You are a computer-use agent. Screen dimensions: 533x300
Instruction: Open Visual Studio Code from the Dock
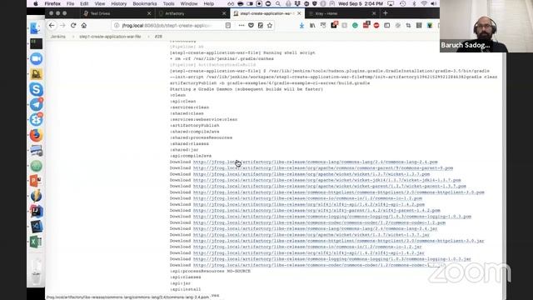[36, 227]
